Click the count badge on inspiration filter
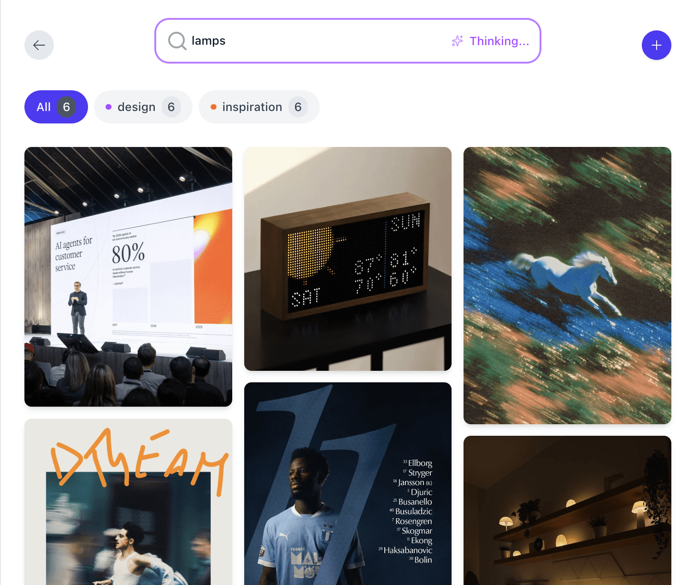The image size is (693, 585). point(298,107)
